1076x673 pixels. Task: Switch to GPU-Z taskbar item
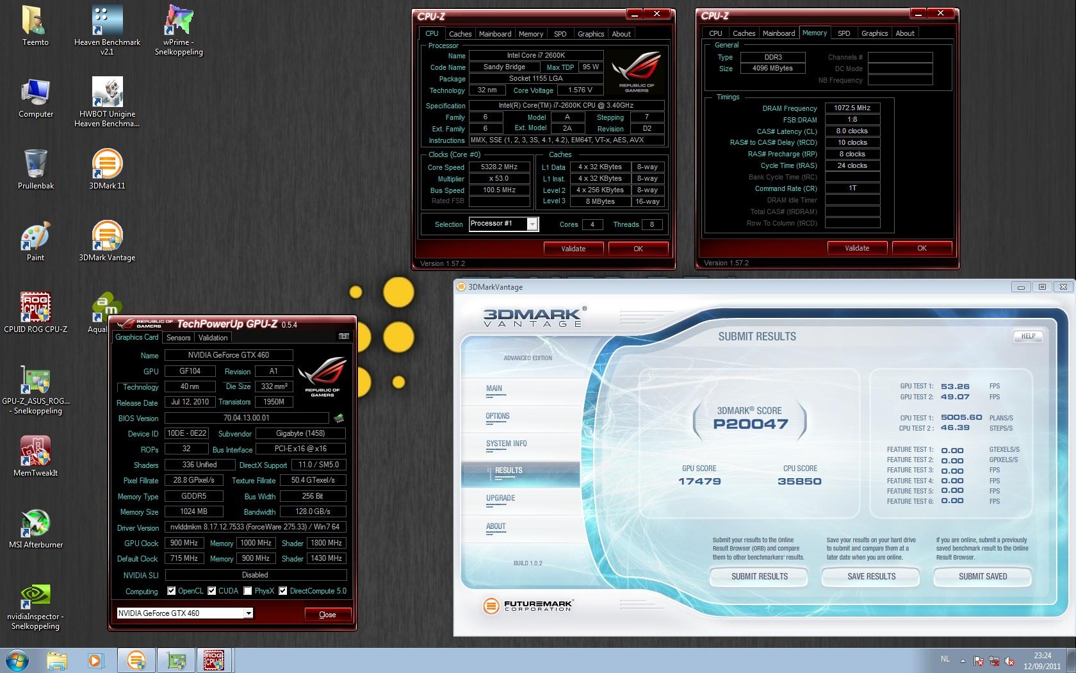tap(175, 660)
